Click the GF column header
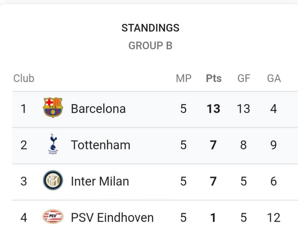298x227 pixels. click(x=244, y=78)
